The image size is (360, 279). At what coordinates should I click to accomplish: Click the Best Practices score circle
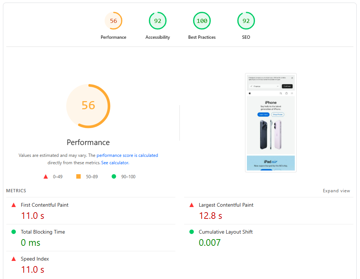(202, 21)
